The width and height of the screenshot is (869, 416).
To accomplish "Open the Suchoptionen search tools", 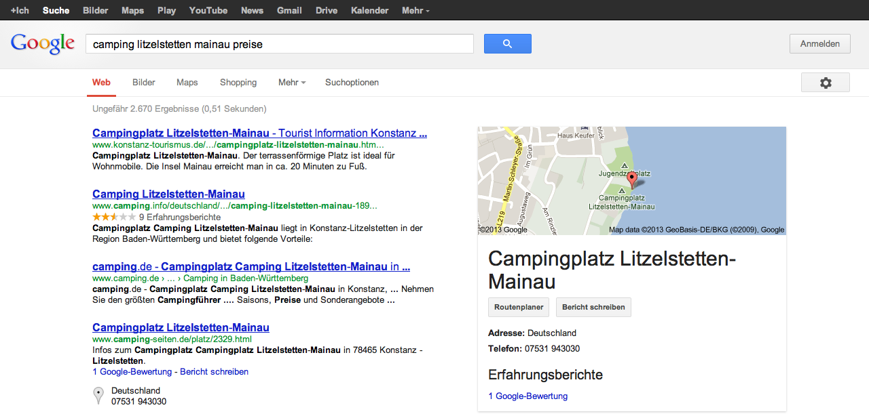I will [x=352, y=83].
